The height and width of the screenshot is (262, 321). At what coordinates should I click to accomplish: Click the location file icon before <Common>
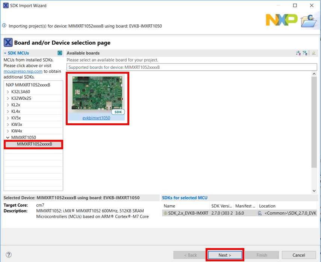click(260, 213)
